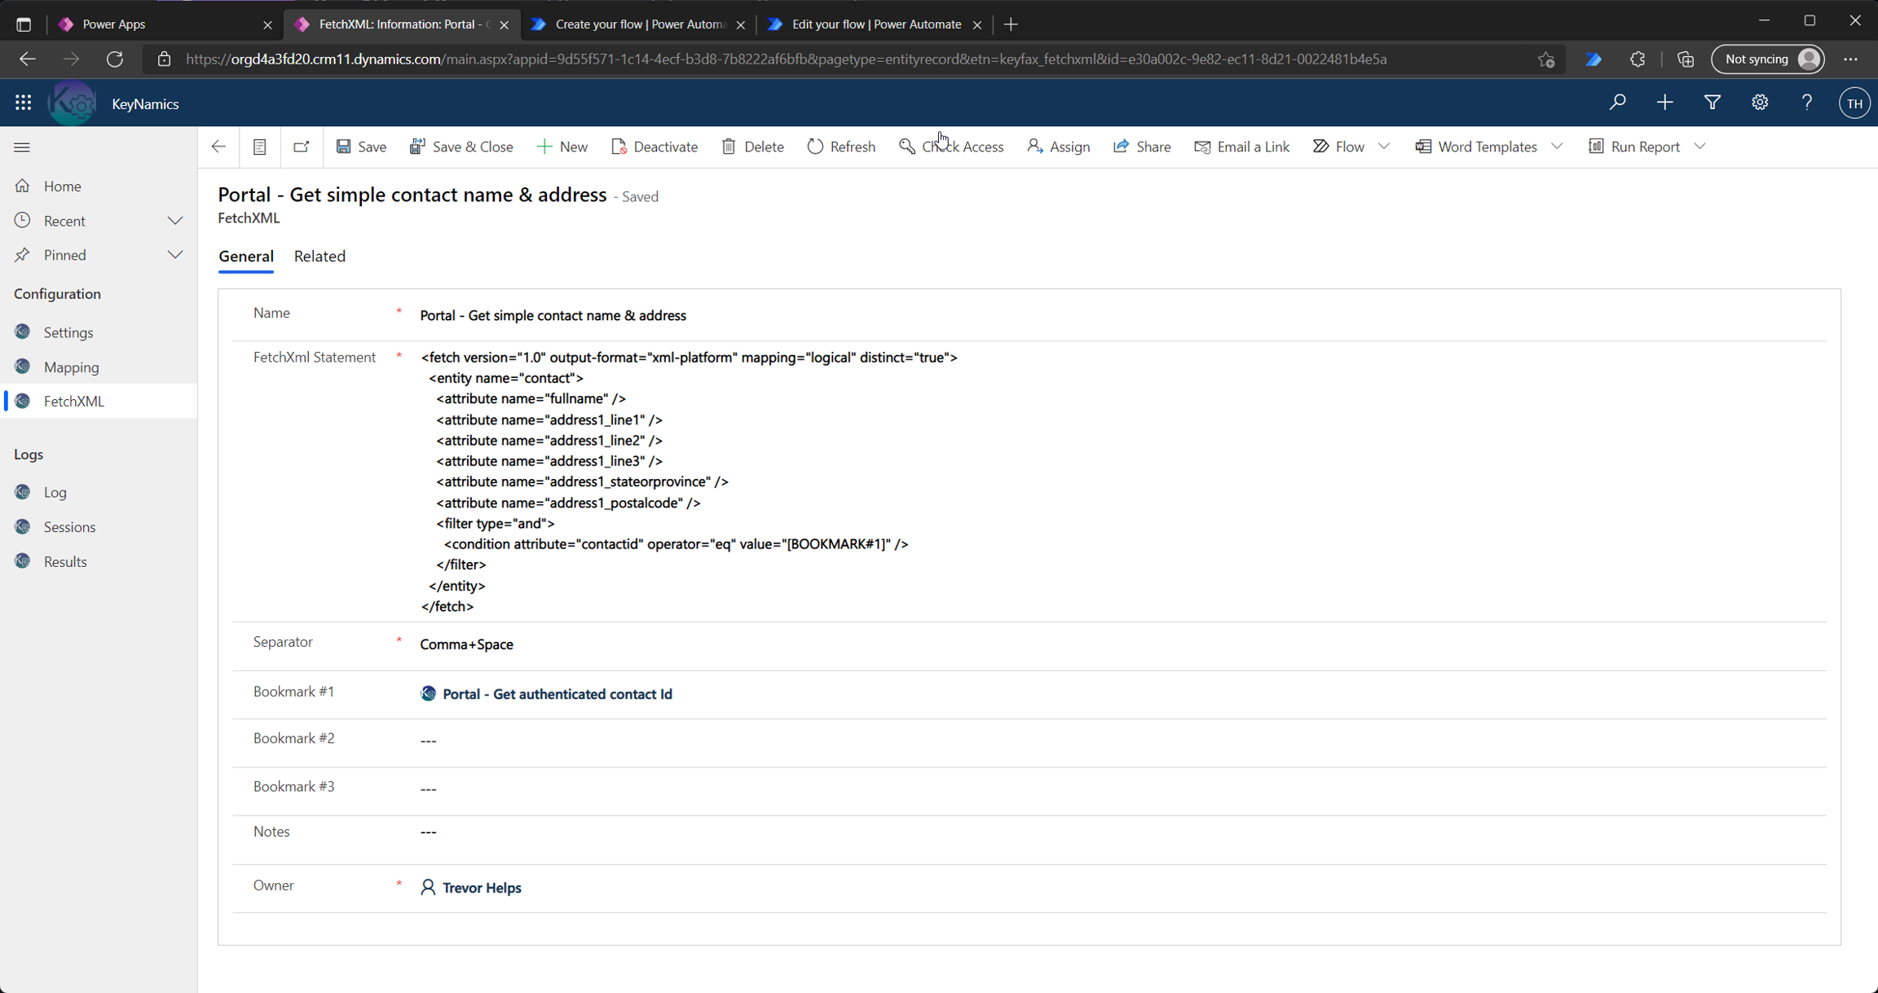The height and width of the screenshot is (993, 1878).
Task: Open the settings gear in header
Action: click(1760, 103)
